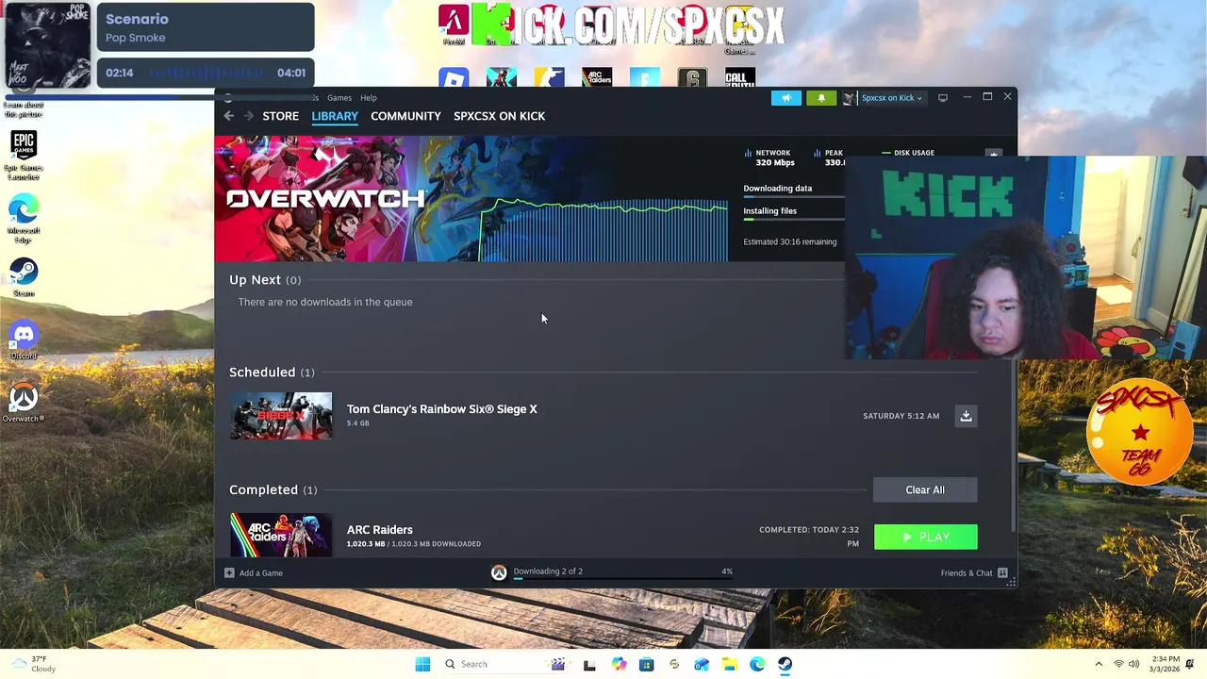Select the Counter-Strike desktop shortcut

click(x=549, y=78)
